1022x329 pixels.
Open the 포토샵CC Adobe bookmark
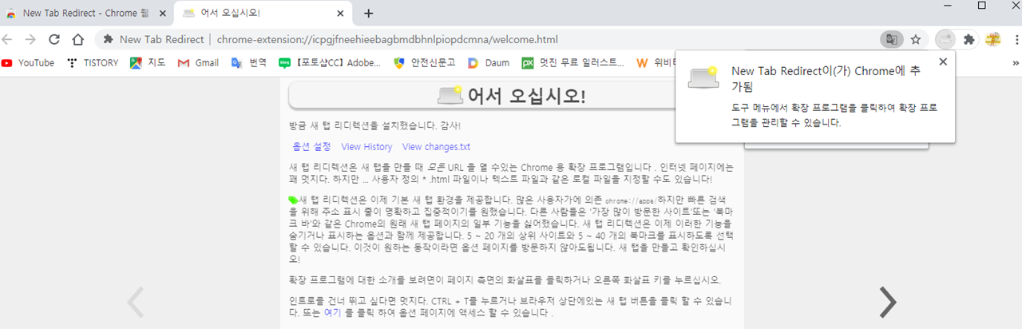(x=330, y=62)
